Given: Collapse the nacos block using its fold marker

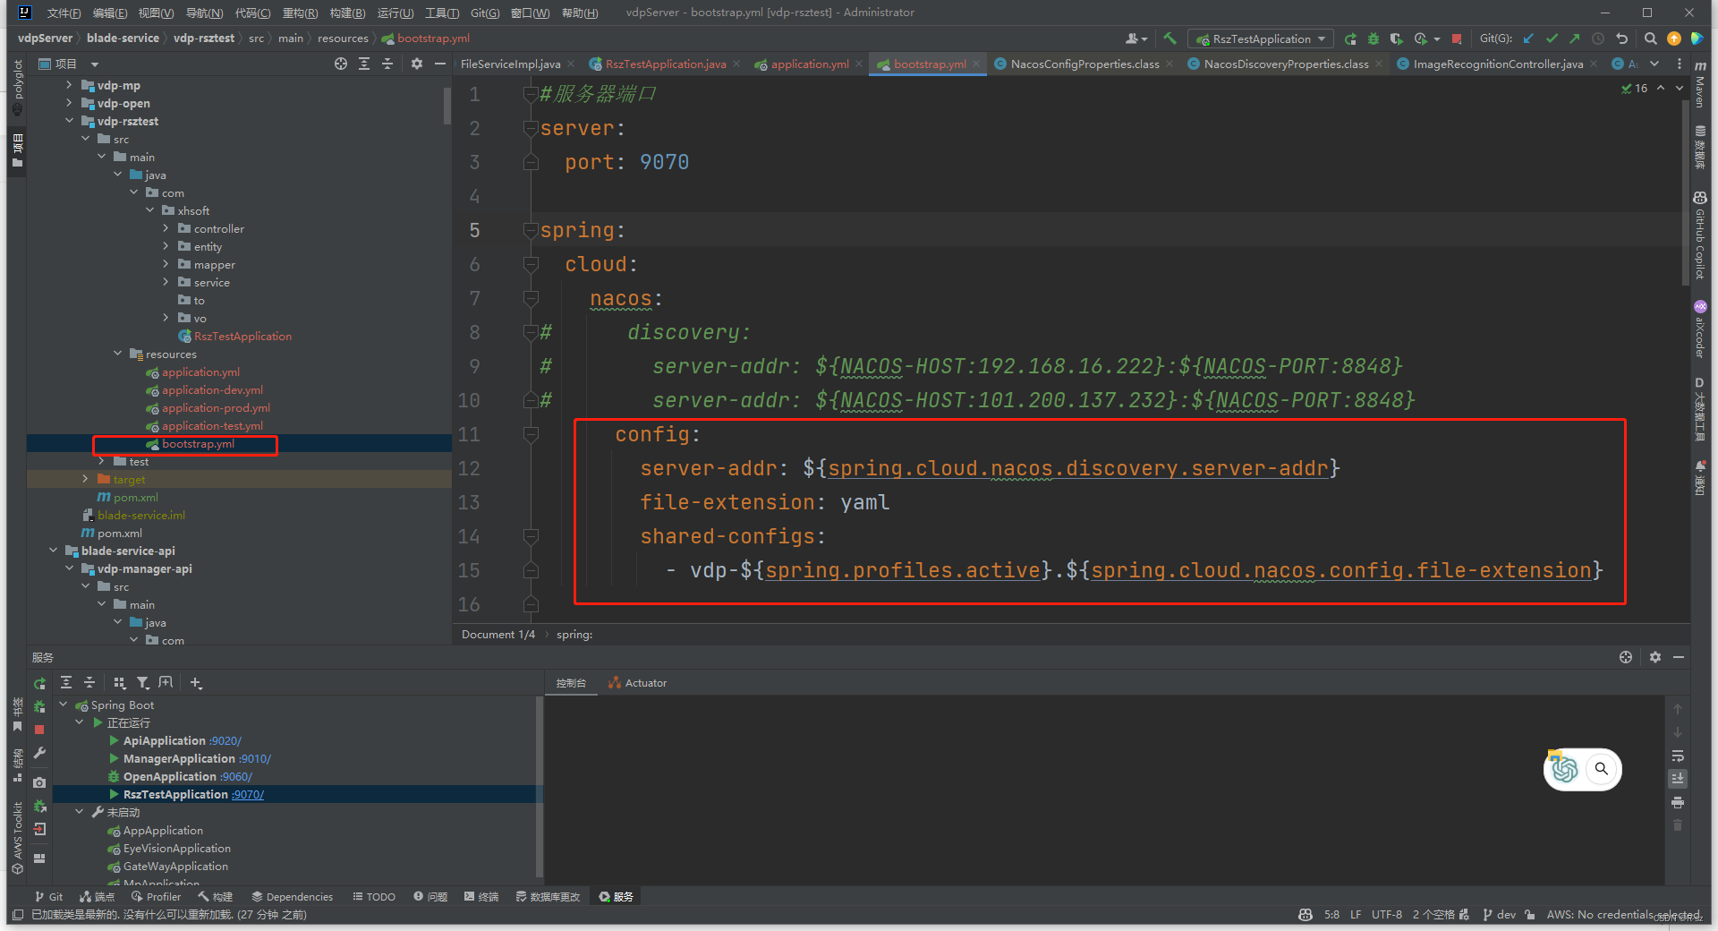Looking at the screenshot, I should 531,298.
